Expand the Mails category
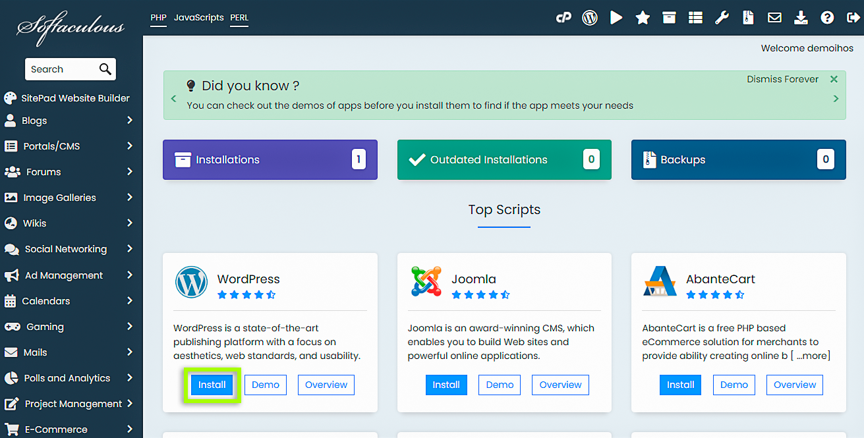This screenshot has width=864, height=438. click(x=69, y=352)
